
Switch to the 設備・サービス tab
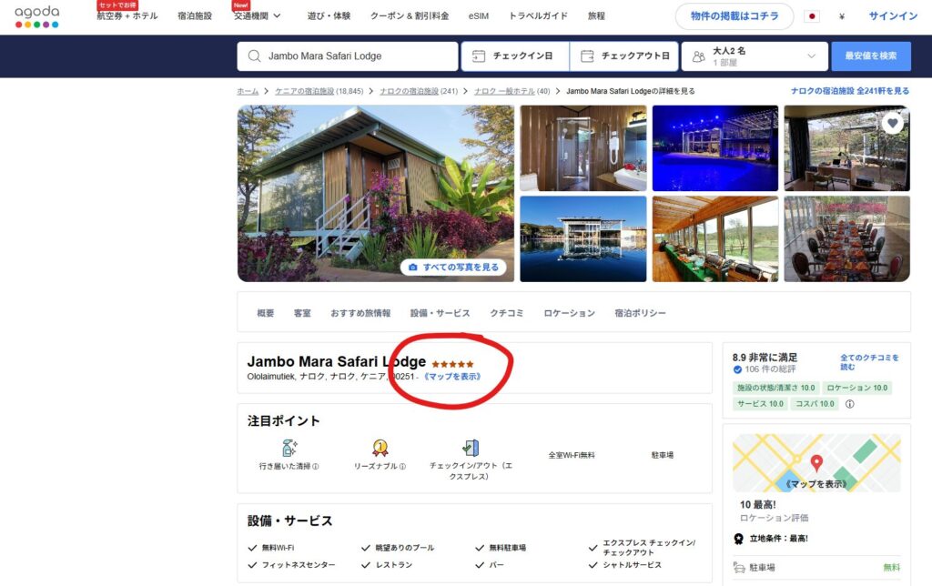tap(440, 313)
